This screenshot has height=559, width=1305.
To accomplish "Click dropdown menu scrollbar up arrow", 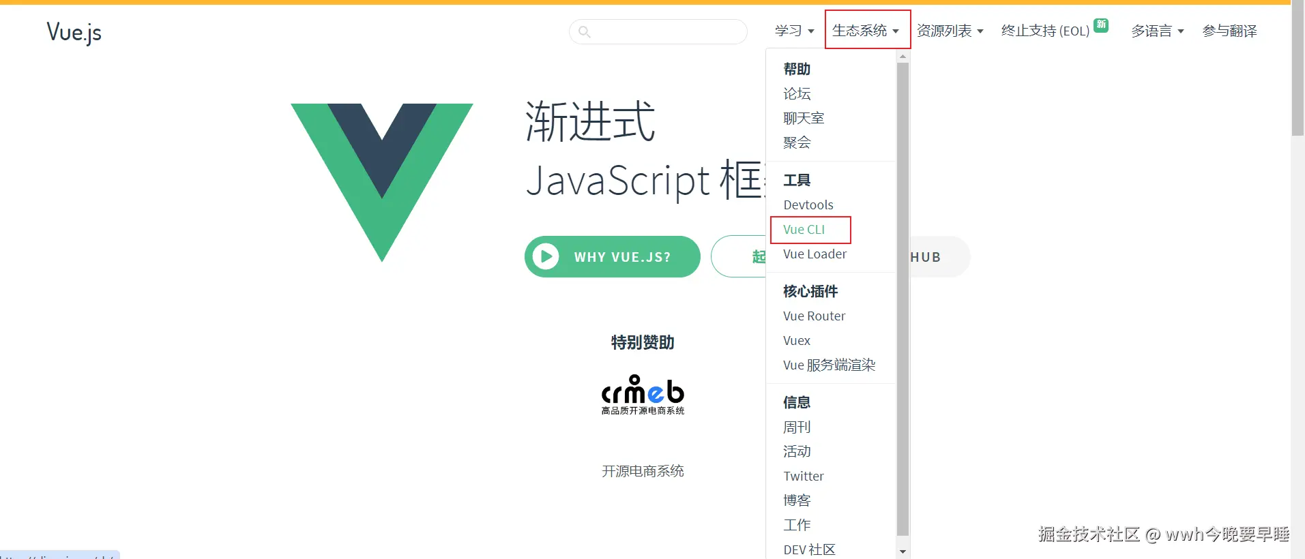I will pos(903,56).
